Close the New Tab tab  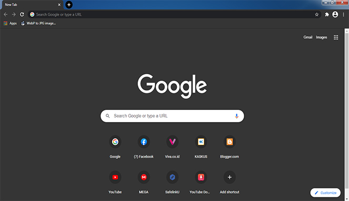coord(59,5)
